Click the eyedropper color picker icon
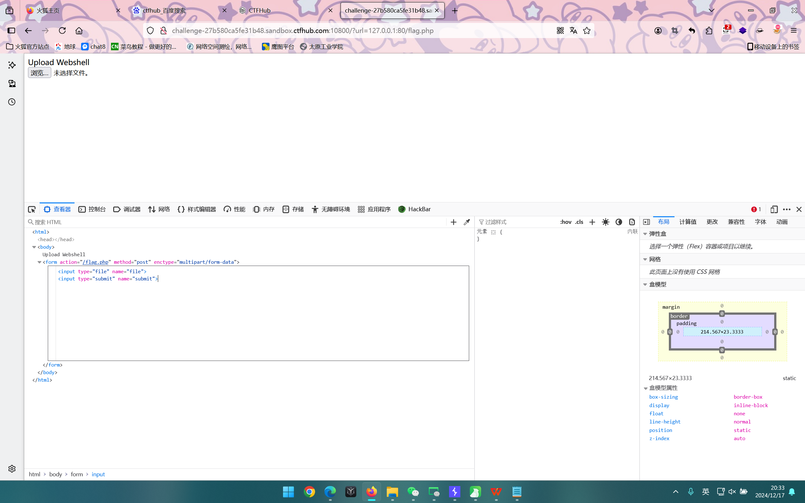Screen dimensions: 805x503 click(467, 222)
